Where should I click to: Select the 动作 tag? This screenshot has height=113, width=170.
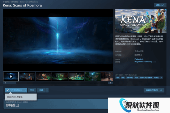[x=118, y=78]
